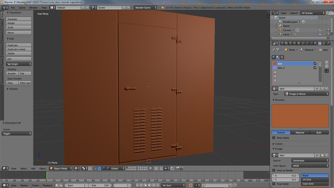Toggle the 3D manipulator widget
This screenshot has height=188, width=334.
(95, 168)
